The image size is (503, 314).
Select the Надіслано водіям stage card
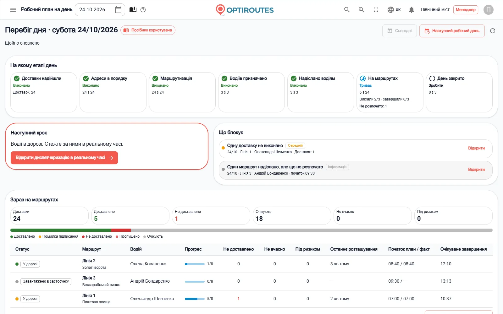pyautogui.click(x=321, y=92)
